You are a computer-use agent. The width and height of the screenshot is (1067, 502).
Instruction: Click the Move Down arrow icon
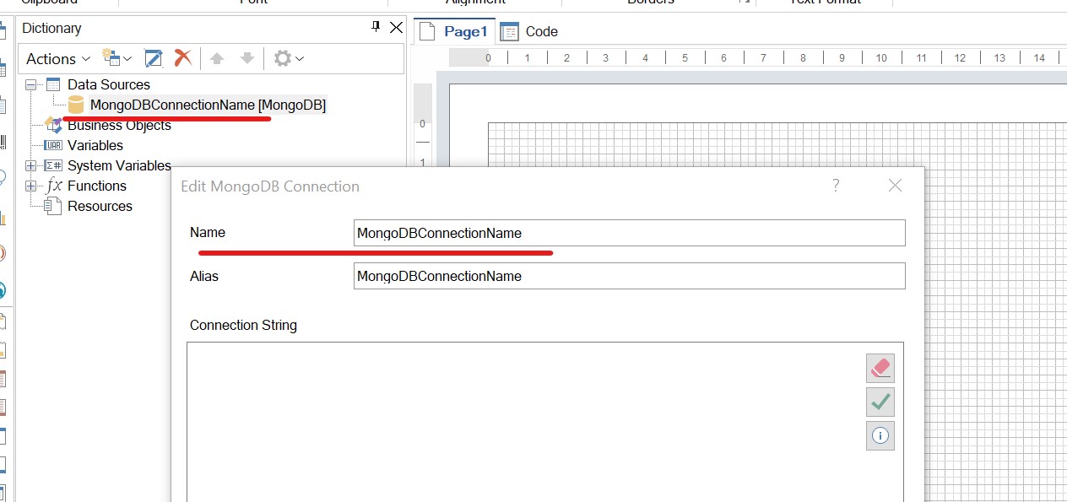(x=246, y=58)
